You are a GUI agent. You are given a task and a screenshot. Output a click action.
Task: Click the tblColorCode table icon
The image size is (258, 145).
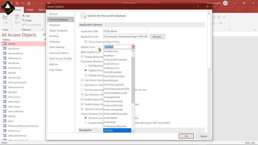coord(4,78)
